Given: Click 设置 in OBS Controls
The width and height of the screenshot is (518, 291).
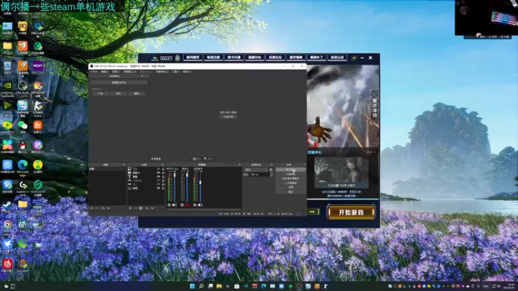Looking at the screenshot, I should pyautogui.click(x=291, y=187).
